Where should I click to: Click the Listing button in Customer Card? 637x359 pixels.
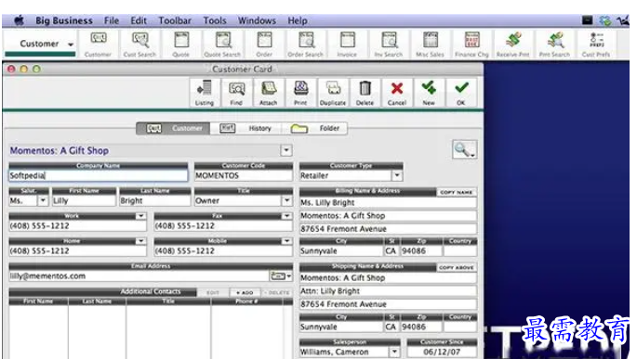[x=205, y=93]
